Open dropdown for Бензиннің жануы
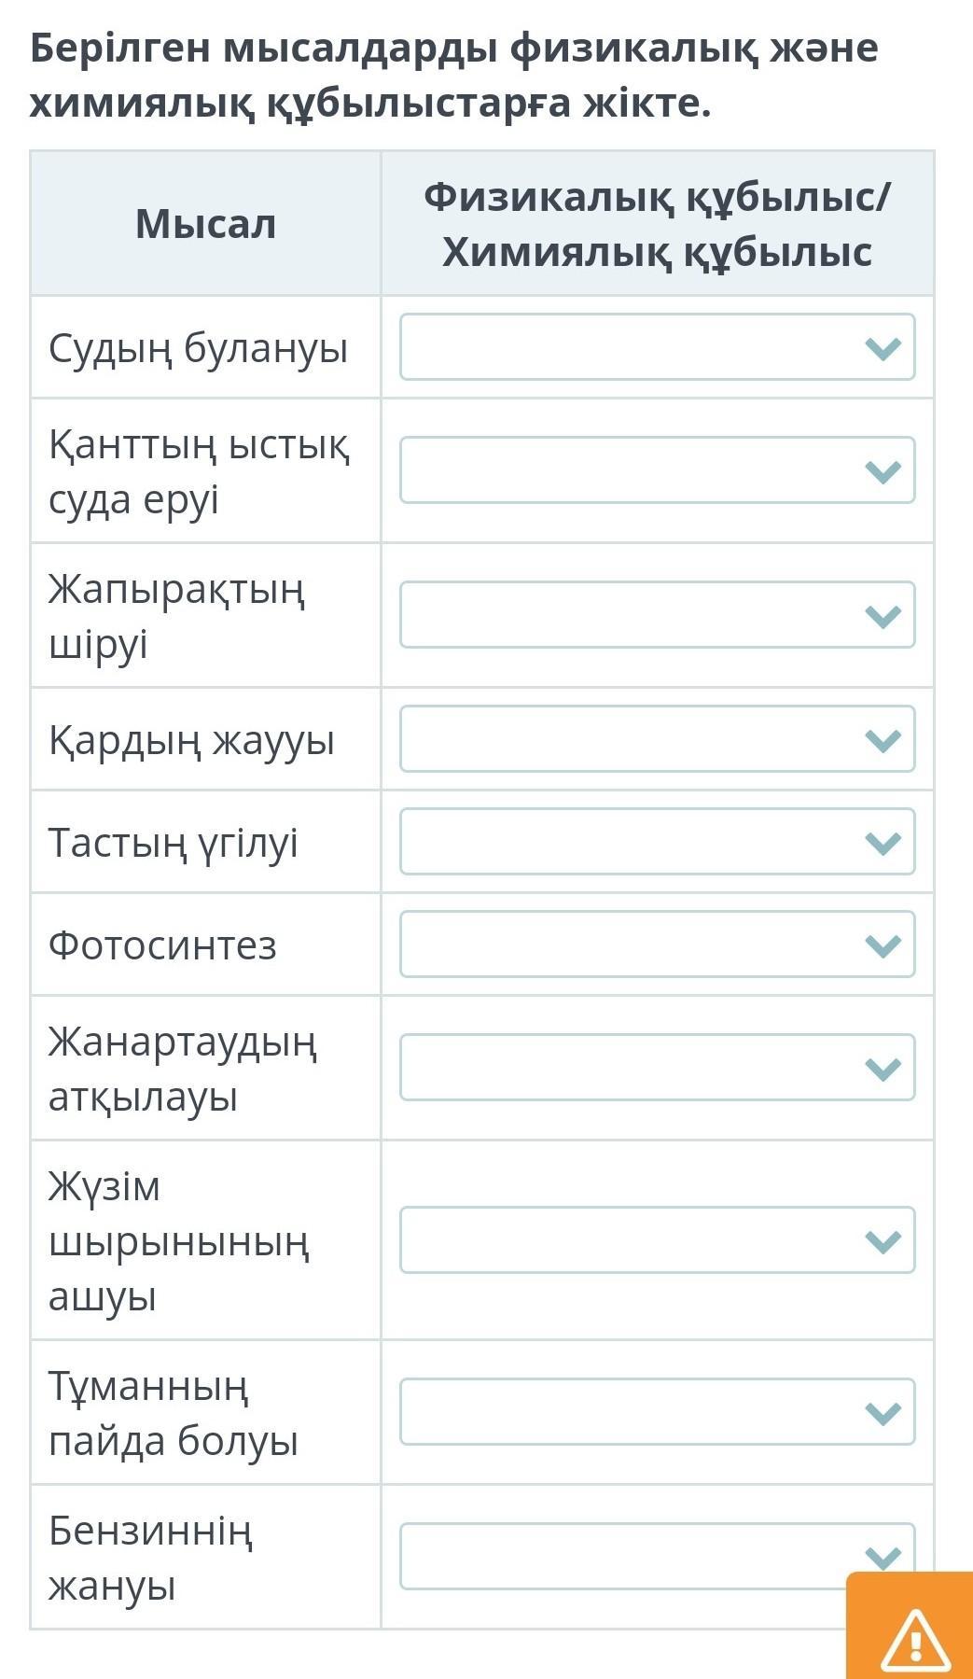This screenshot has width=973, height=1679. click(x=658, y=1557)
